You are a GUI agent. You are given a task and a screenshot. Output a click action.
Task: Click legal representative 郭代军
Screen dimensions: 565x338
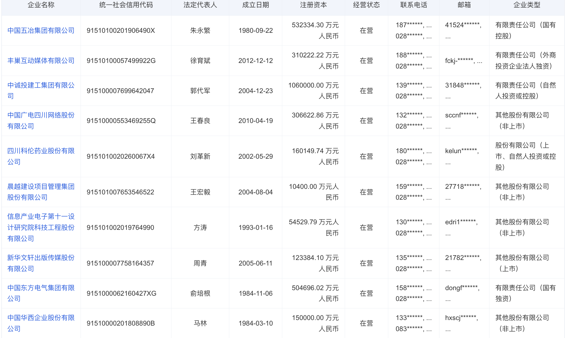point(200,91)
